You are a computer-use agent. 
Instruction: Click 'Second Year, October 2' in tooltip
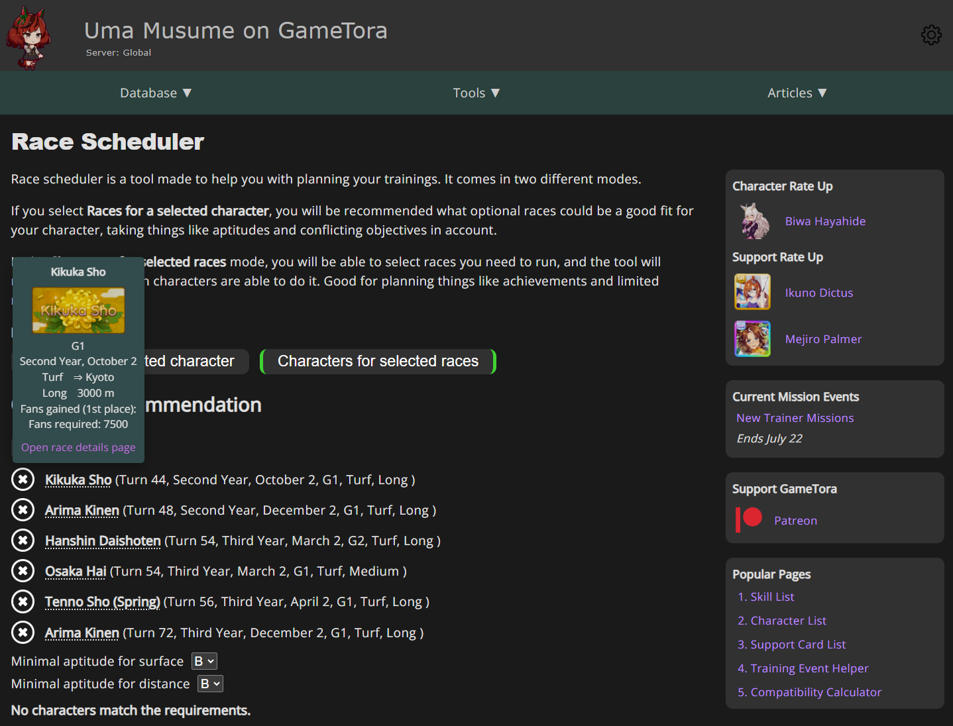pos(78,361)
